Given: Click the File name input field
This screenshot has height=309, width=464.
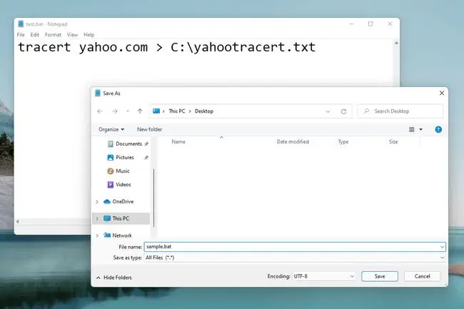Looking at the screenshot, I should point(291,247).
